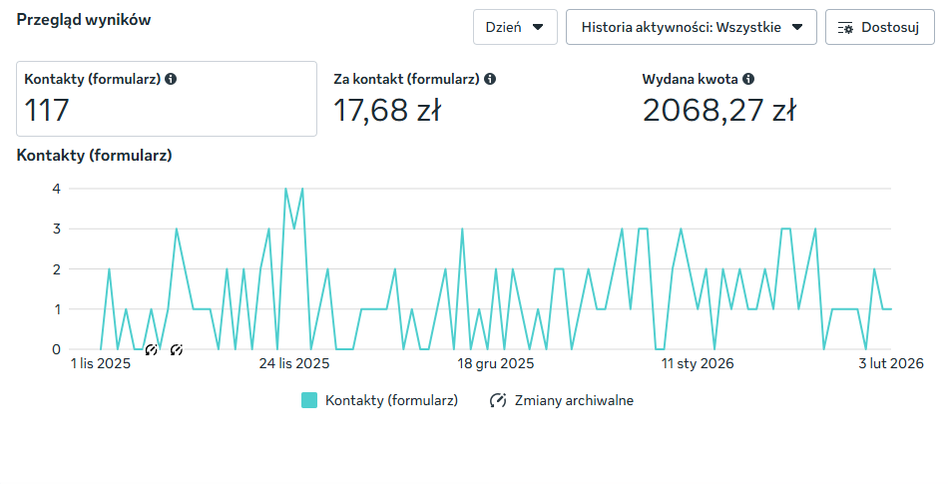Viewport: 948px width, 484px height.
Task: Click the 11 sty 2026 axis date label
Action: click(x=698, y=364)
